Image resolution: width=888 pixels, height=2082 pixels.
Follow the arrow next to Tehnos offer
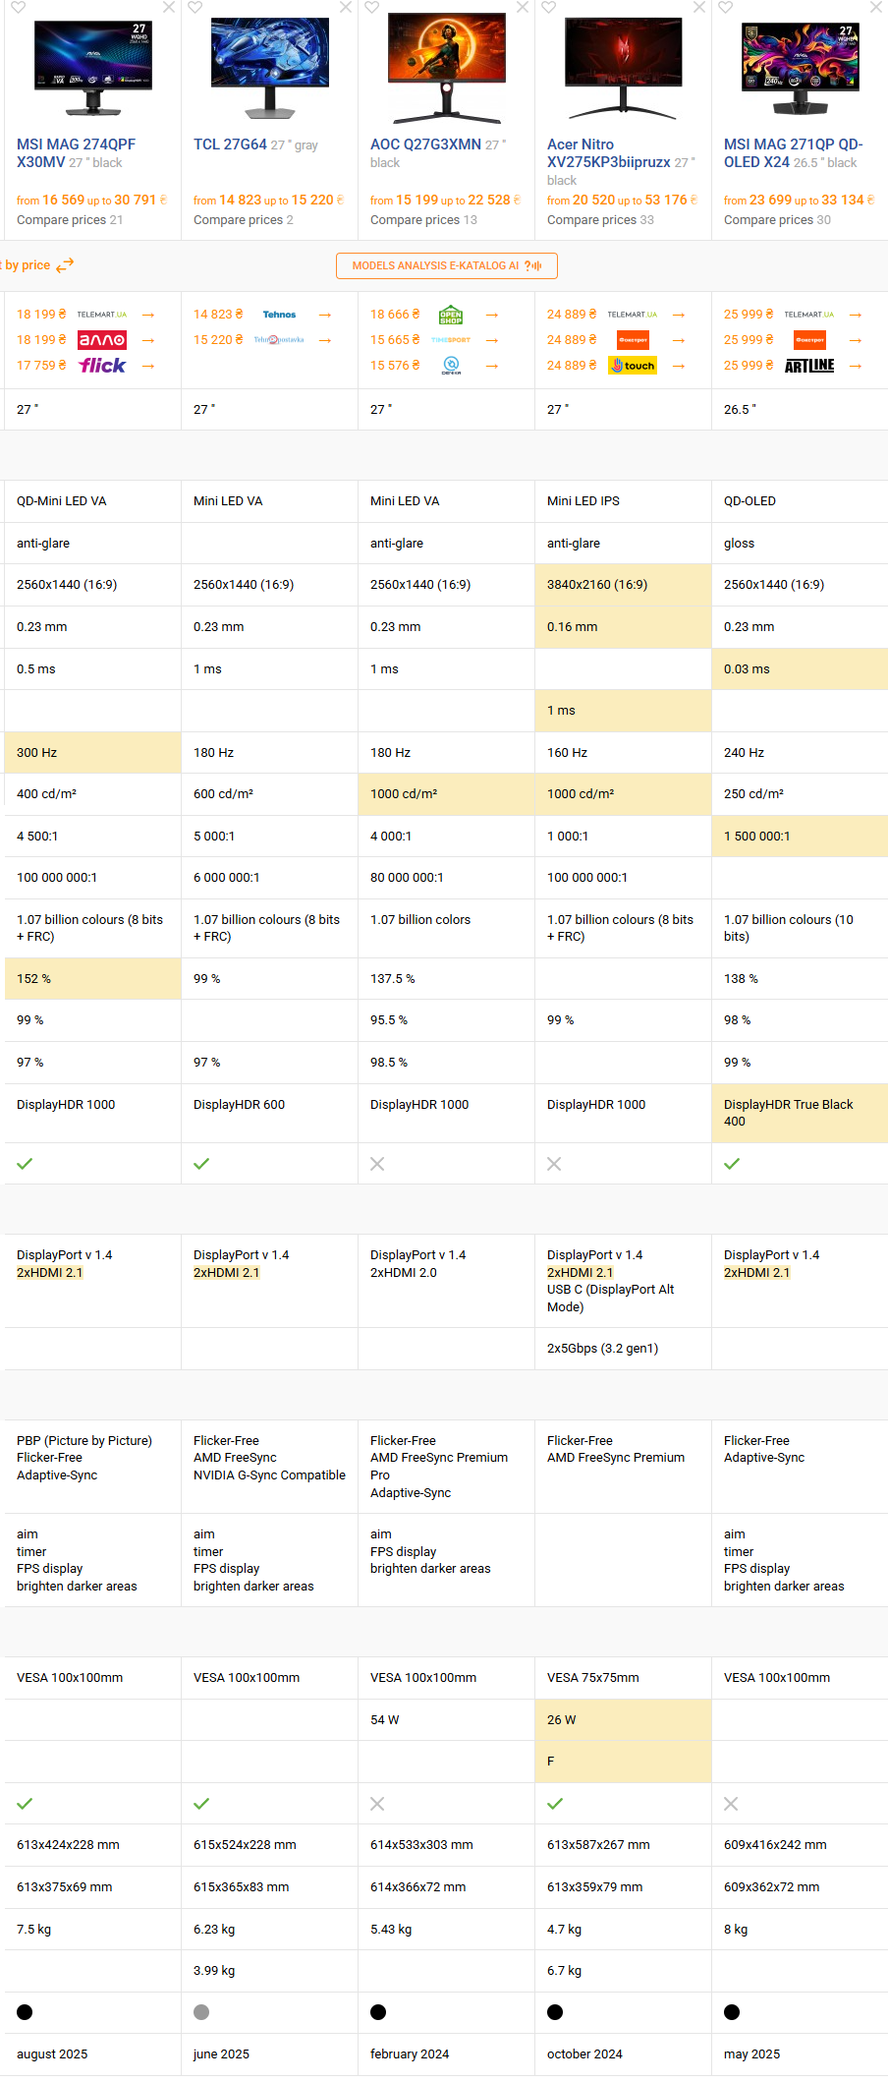(x=325, y=315)
